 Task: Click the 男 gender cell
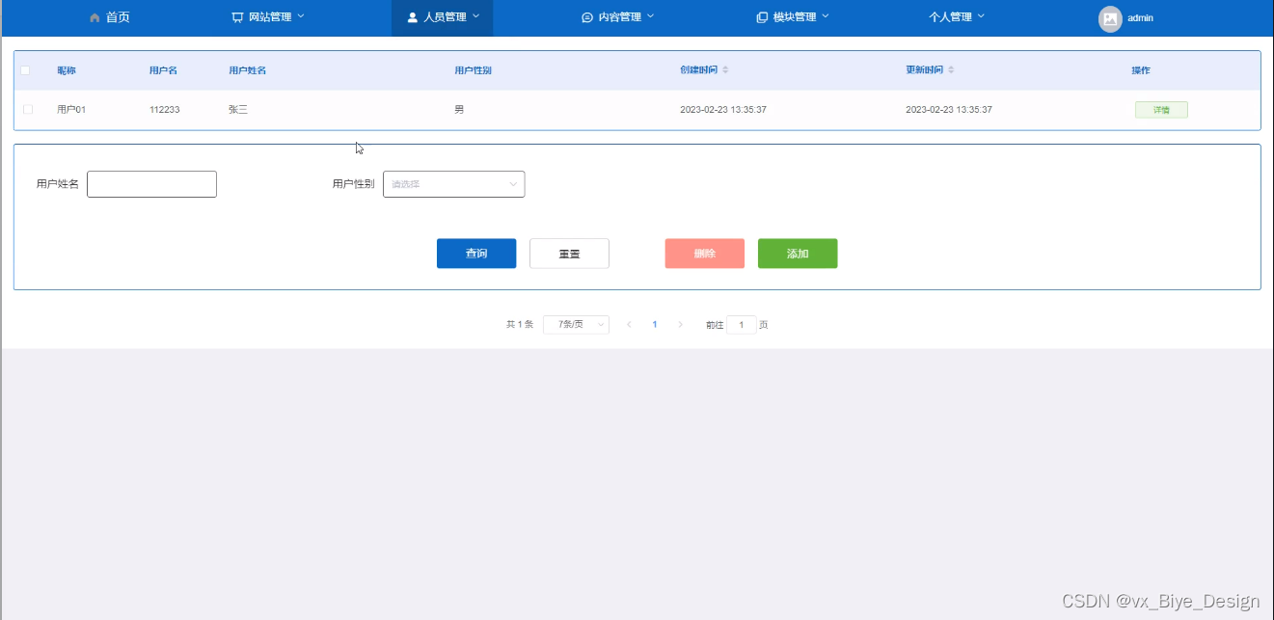(459, 110)
